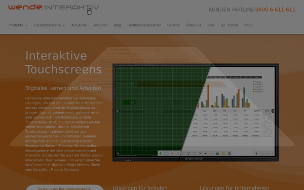Viewport: 304px width, 190px height.
Task: Click the undo arrow in touchscreen toolbar
Action: [x=206, y=154]
